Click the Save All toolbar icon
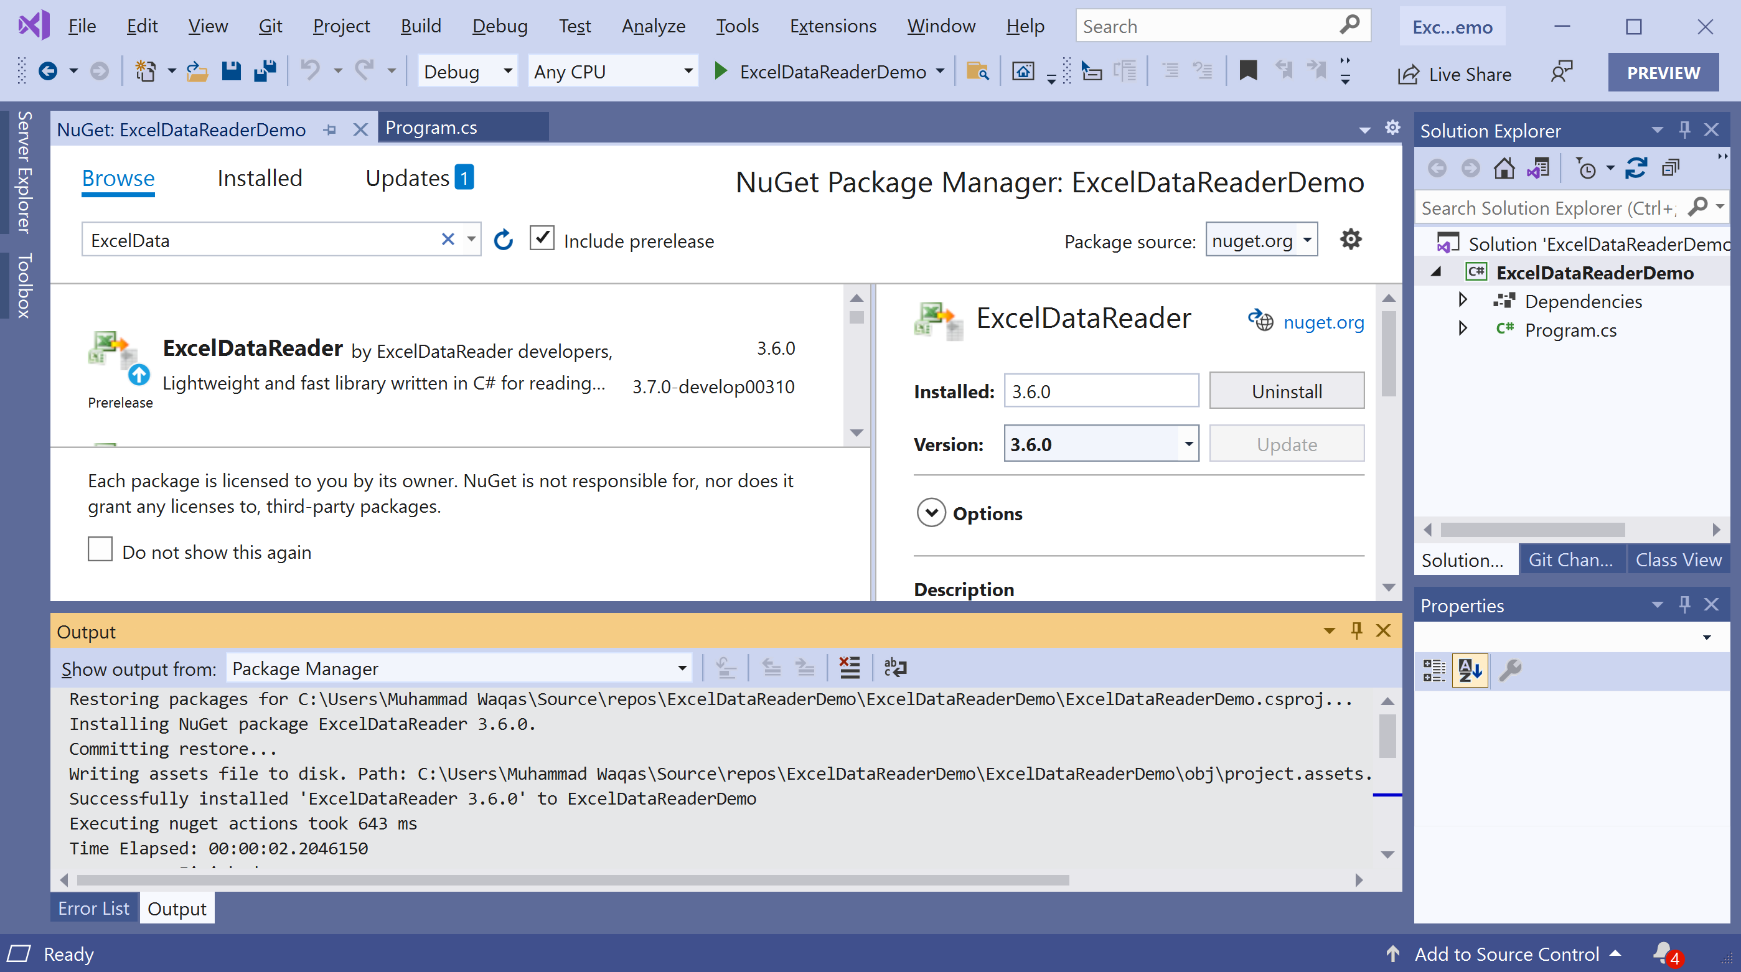 coord(265,71)
